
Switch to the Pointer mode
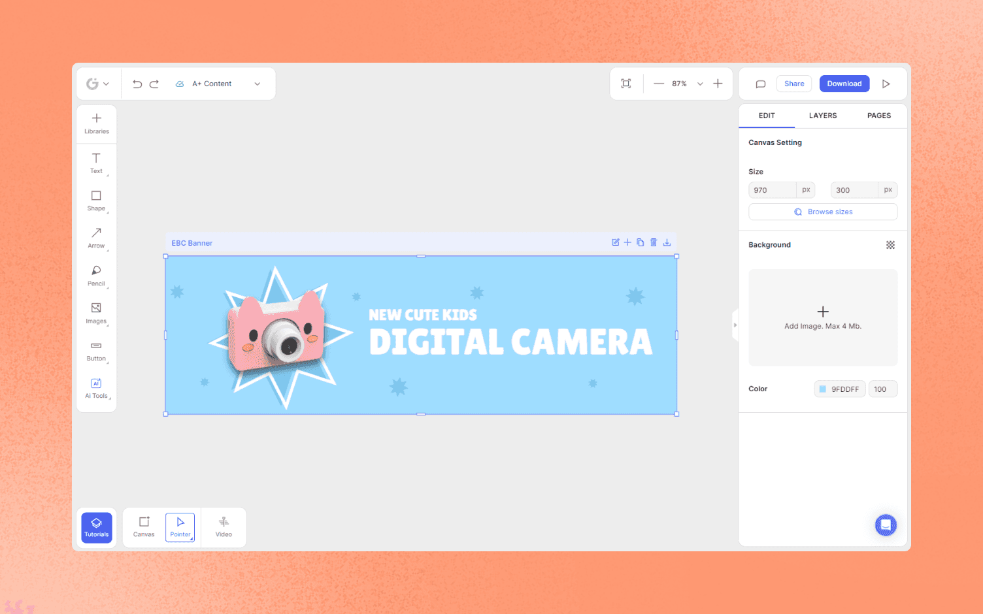pos(180,526)
